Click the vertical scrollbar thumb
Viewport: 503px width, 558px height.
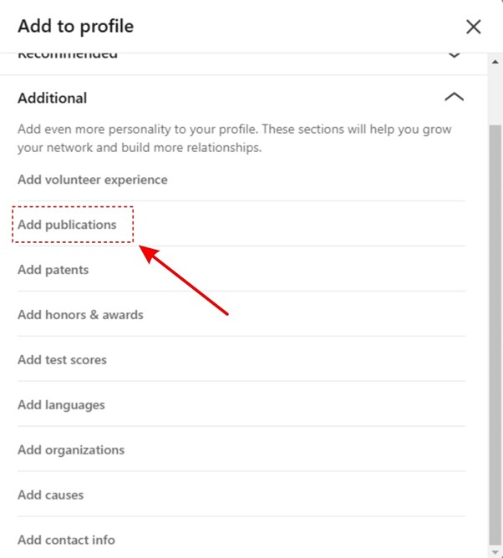(495, 335)
